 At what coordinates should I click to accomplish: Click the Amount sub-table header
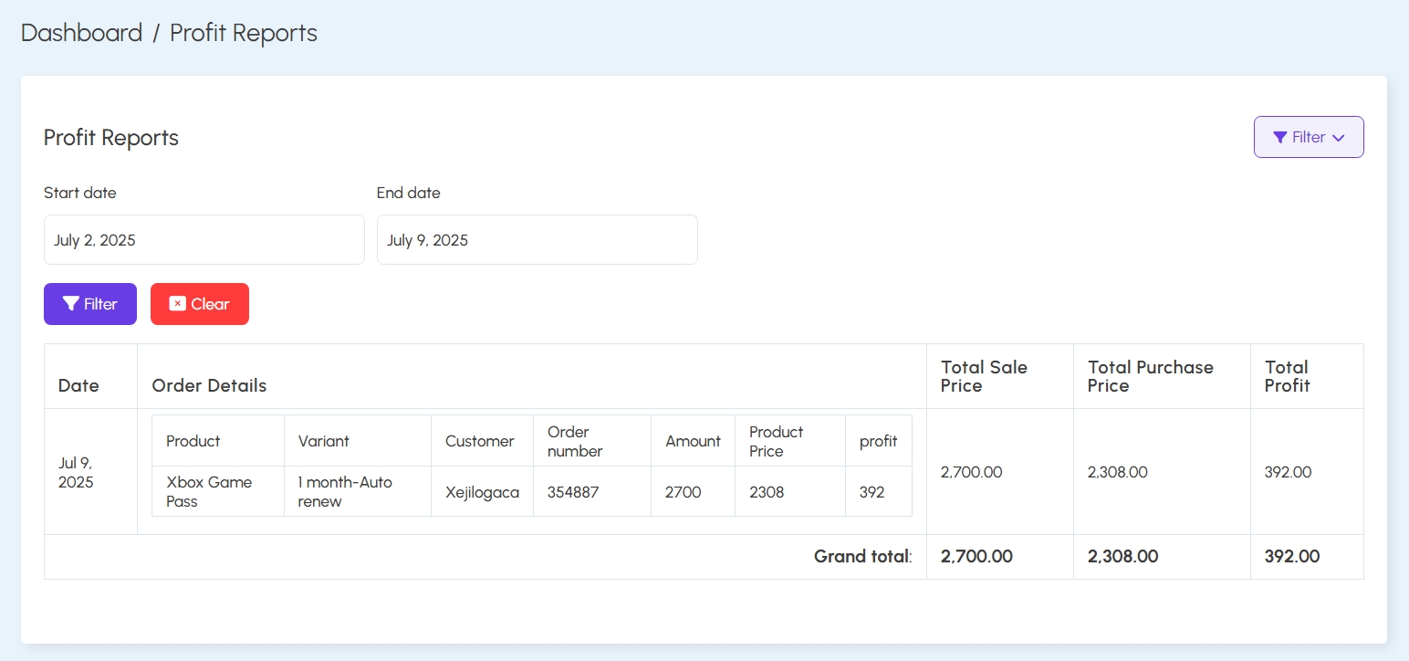(x=694, y=441)
